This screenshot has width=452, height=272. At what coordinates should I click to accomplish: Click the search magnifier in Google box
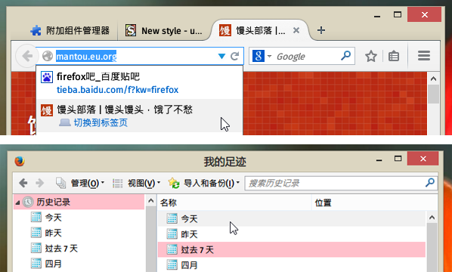point(346,56)
